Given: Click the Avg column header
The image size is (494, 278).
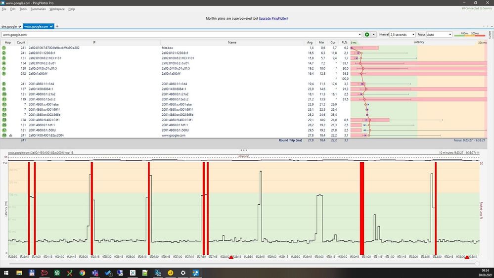Looking at the screenshot, I should point(310,42).
